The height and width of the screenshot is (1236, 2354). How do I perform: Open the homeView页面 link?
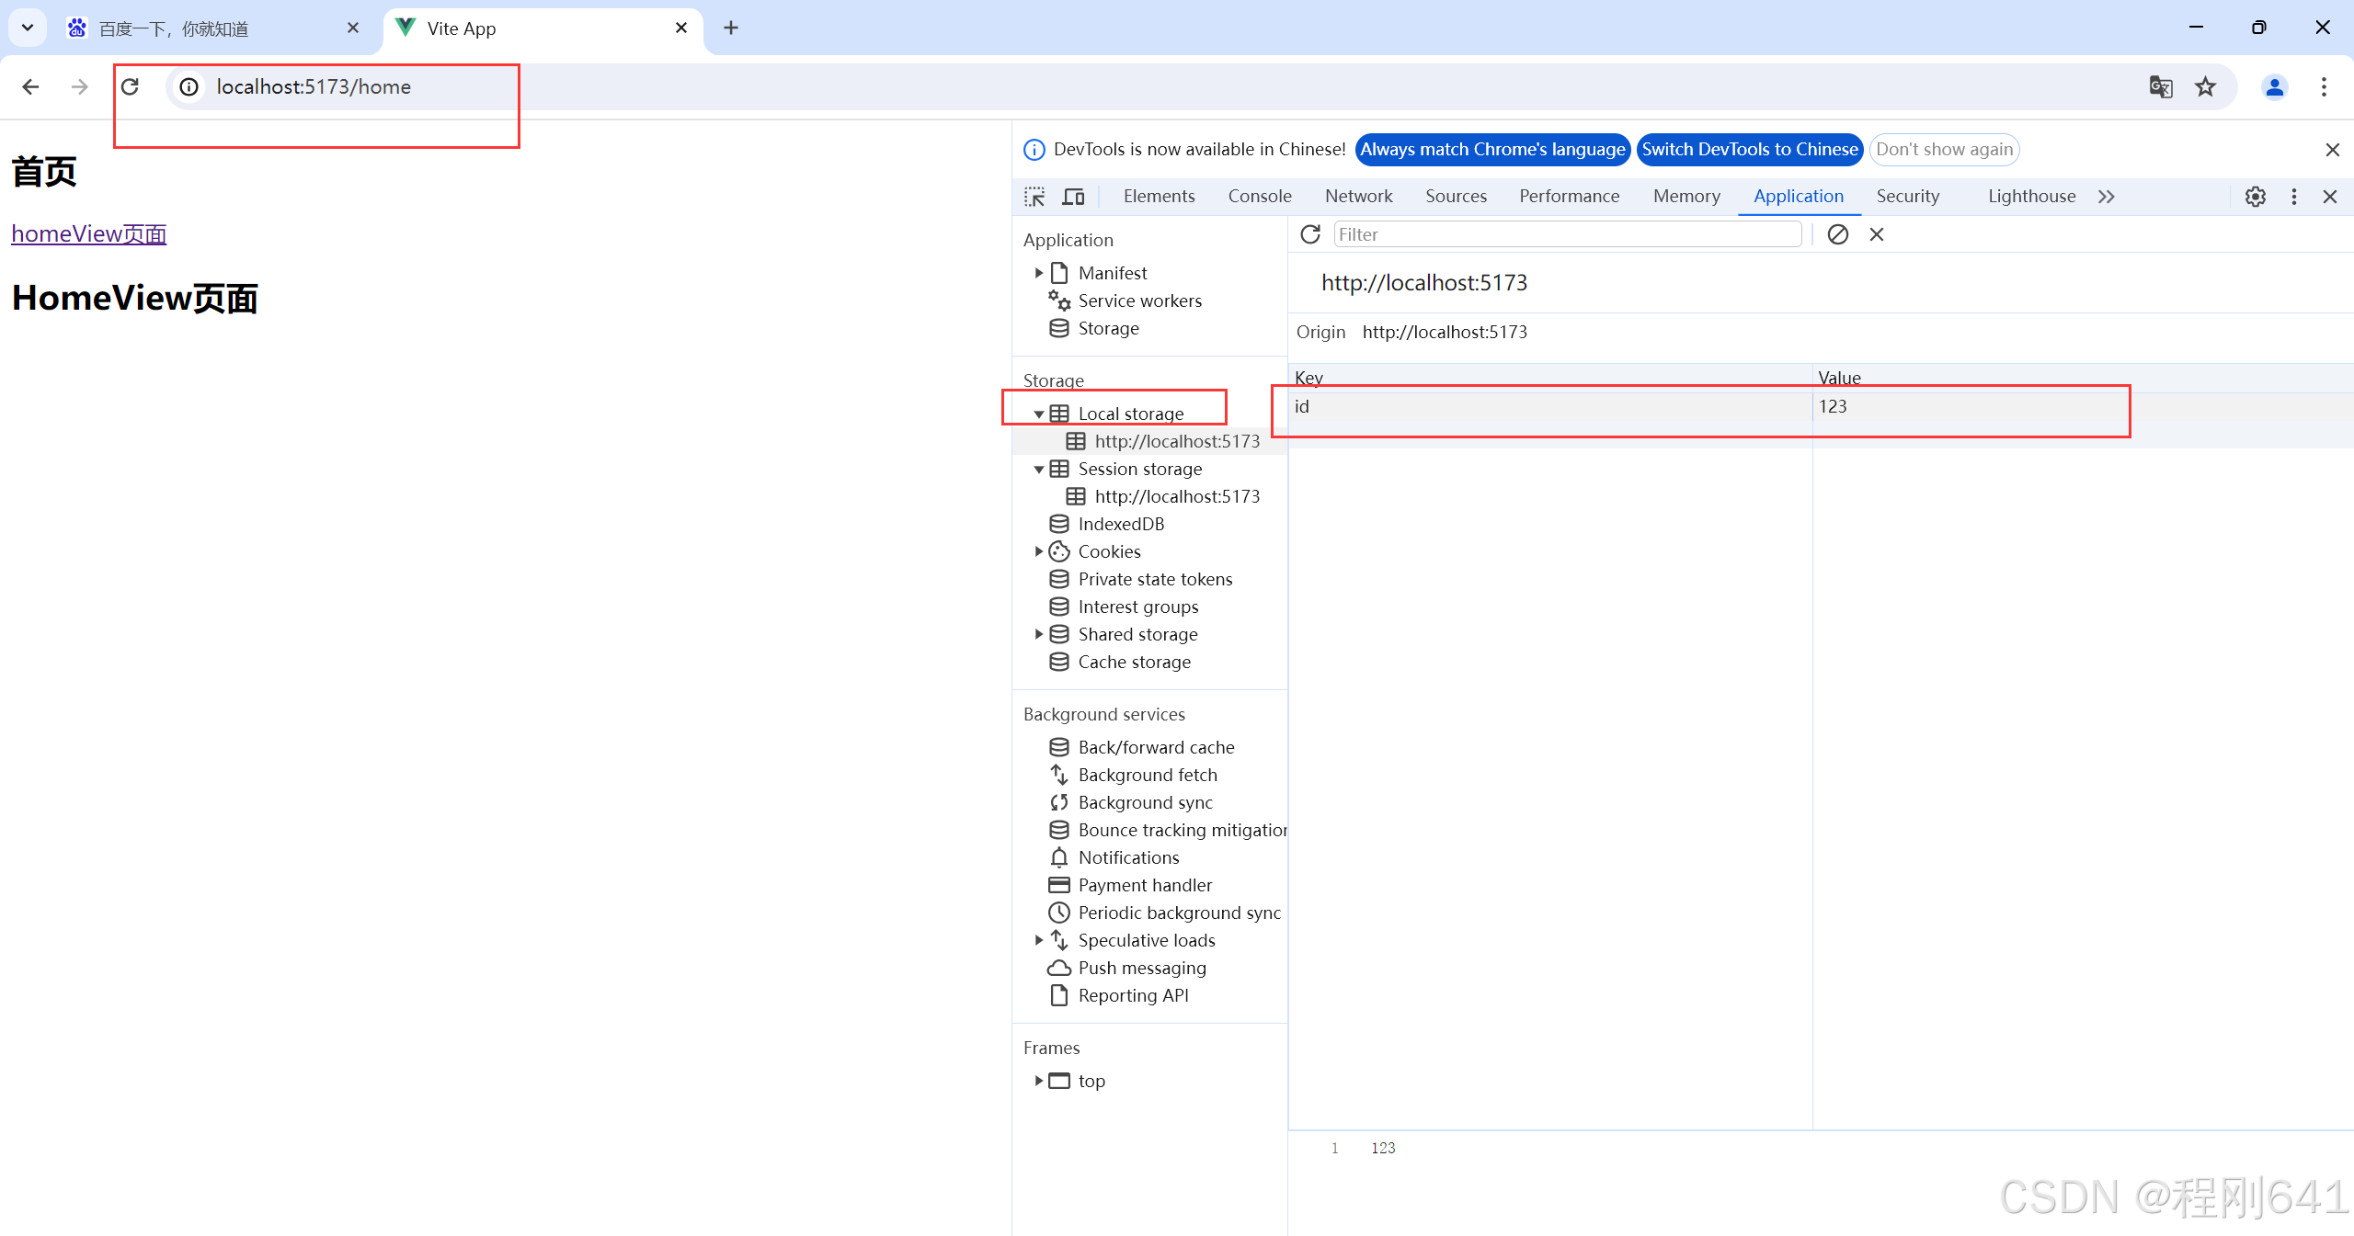click(x=88, y=233)
